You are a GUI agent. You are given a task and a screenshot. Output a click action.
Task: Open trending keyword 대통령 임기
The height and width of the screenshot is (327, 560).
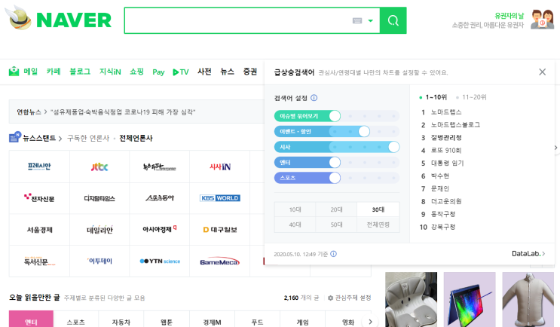[x=447, y=163]
